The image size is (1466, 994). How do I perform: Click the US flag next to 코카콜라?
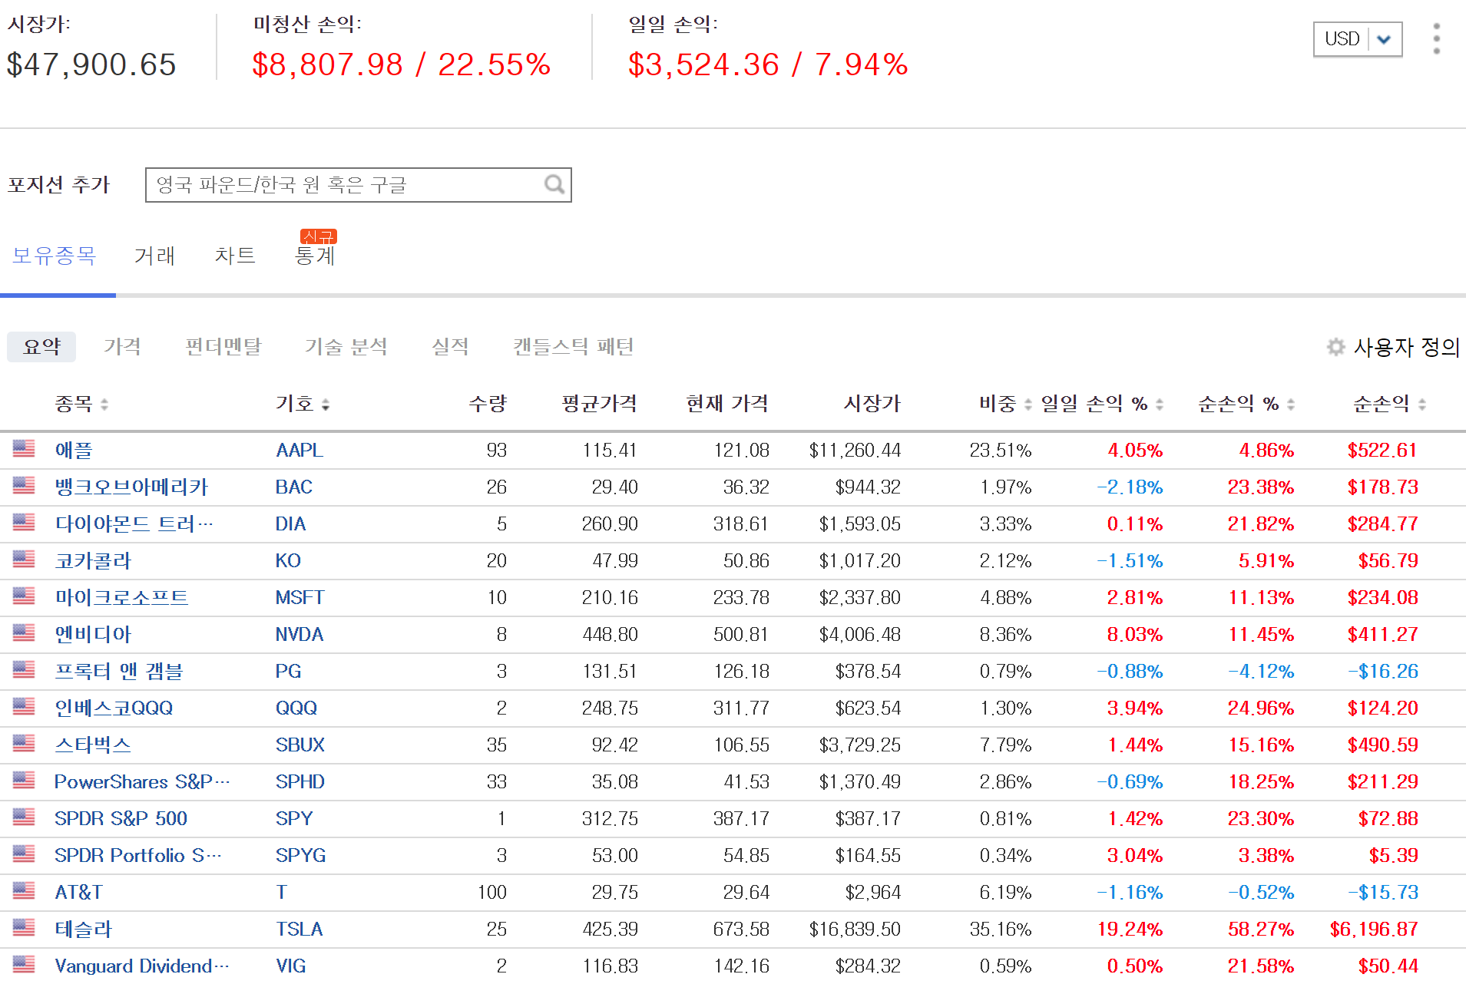tap(24, 559)
